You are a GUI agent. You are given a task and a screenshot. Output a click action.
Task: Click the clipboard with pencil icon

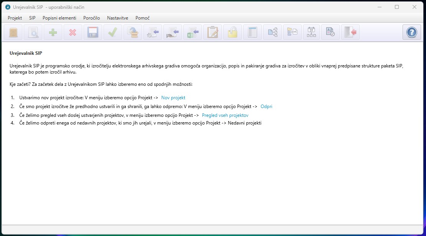pos(213,32)
